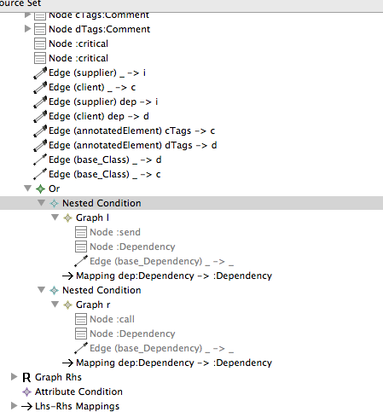Click the Lhs-Rhs Mappings arrow icon
This screenshot has width=383, height=412.
point(26,406)
